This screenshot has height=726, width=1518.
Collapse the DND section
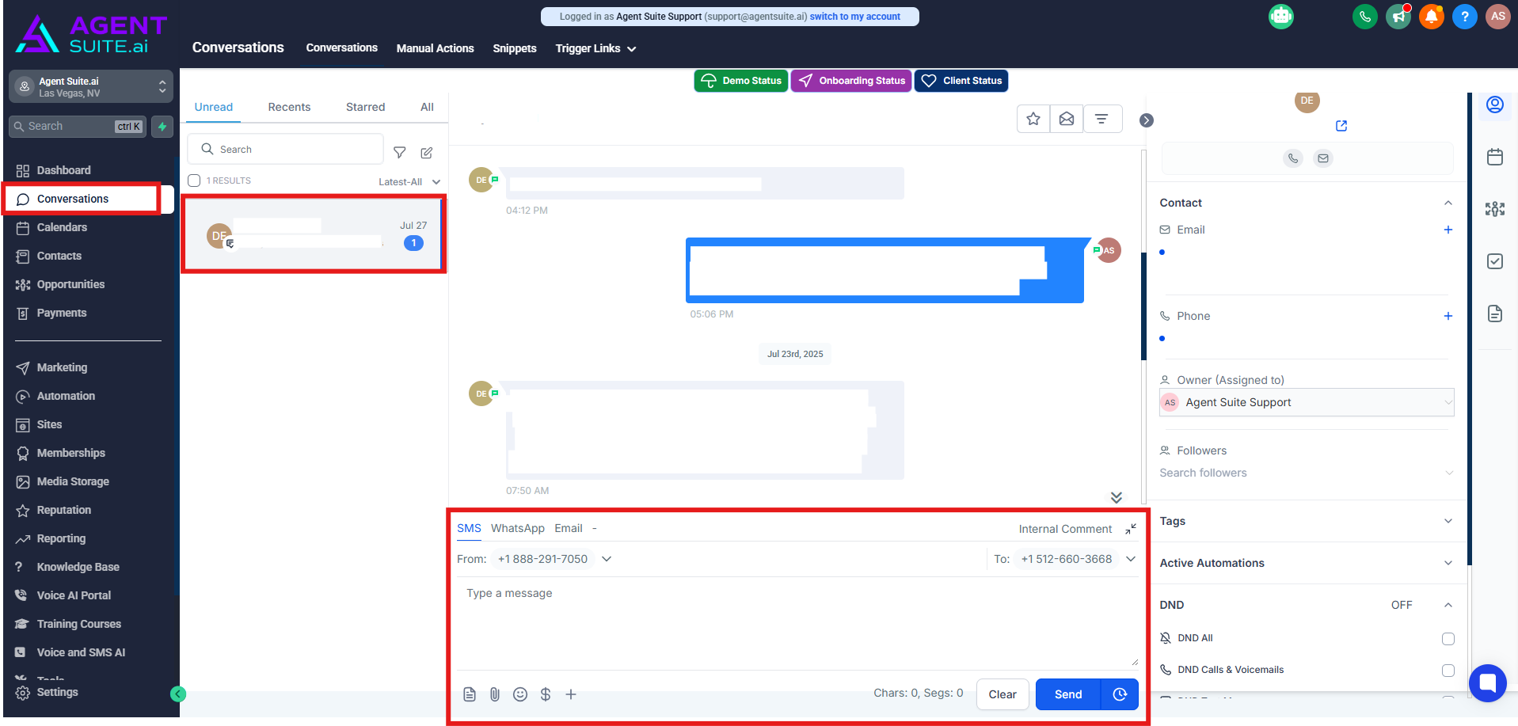1448,605
